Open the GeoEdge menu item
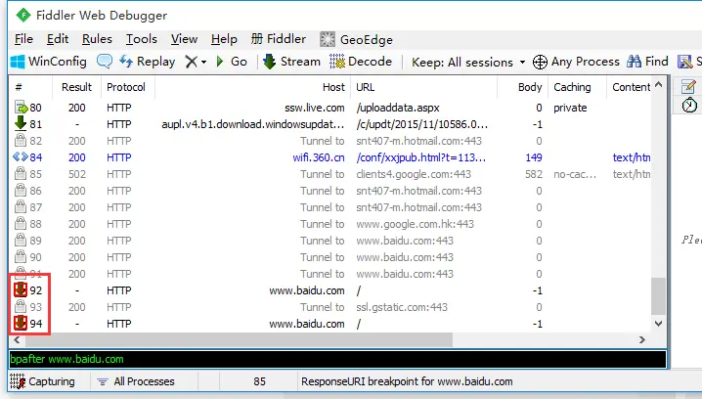The width and height of the screenshot is (702, 399). (x=356, y=39)
